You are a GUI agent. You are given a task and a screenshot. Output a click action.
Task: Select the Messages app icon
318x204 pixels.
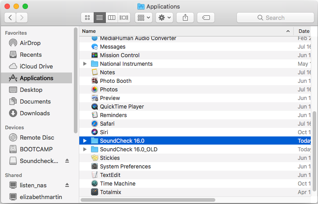click(95, 47)
